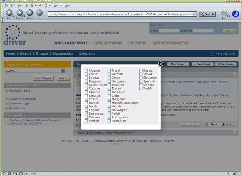Click the Sign in button
This screenshot has width=242, height=176.
click(230, 31)
